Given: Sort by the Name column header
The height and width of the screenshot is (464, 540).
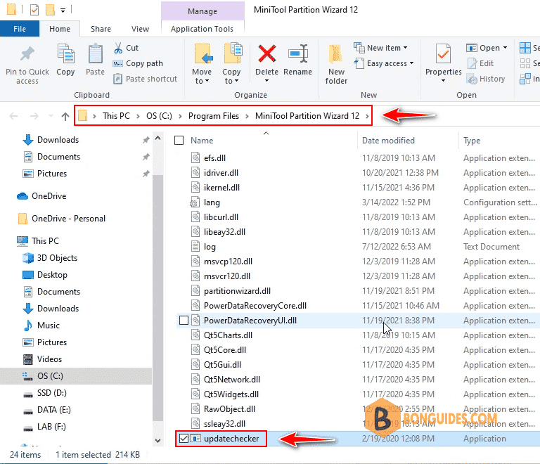Looking at the screenshot, I should tap(202, 141).
